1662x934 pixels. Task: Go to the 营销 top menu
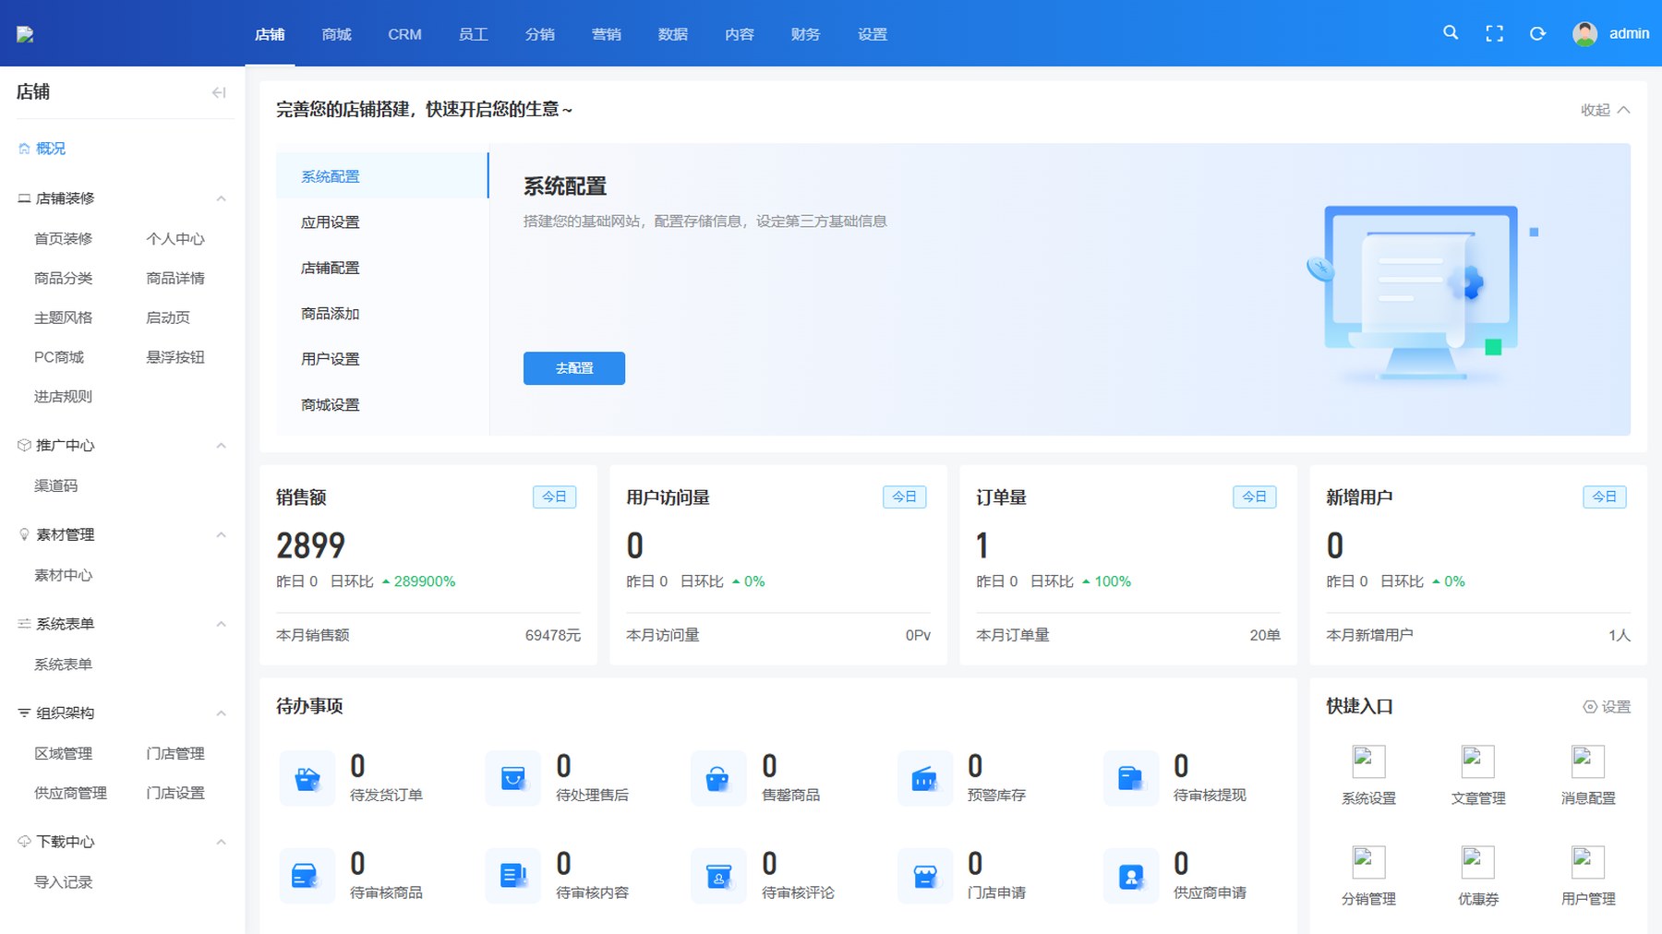(607, 34)
